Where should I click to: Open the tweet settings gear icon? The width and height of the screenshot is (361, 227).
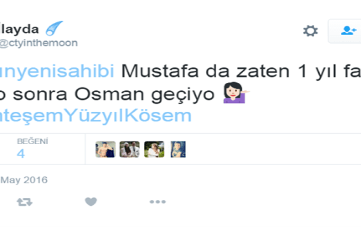[310, 31]
